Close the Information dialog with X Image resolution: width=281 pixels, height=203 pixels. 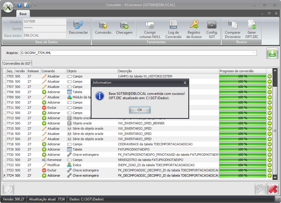[185, 83]
